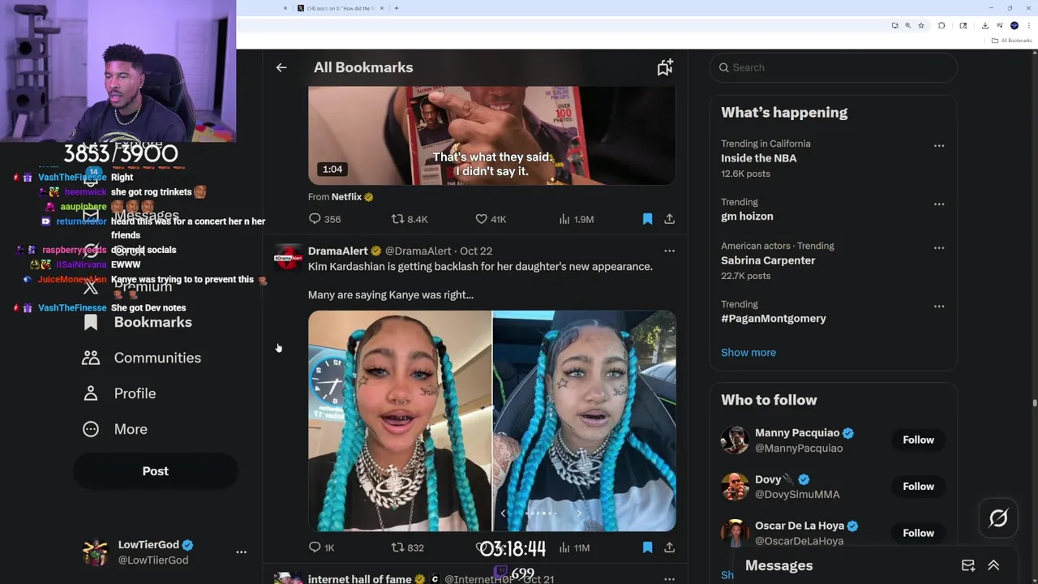Open the page zoom icon in address bar

907,25
